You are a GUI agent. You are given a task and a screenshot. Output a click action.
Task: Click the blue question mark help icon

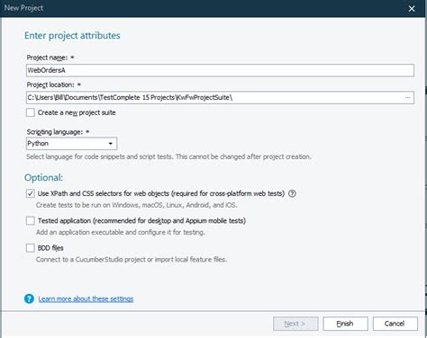pyautogui.click(x=29, y=298)
